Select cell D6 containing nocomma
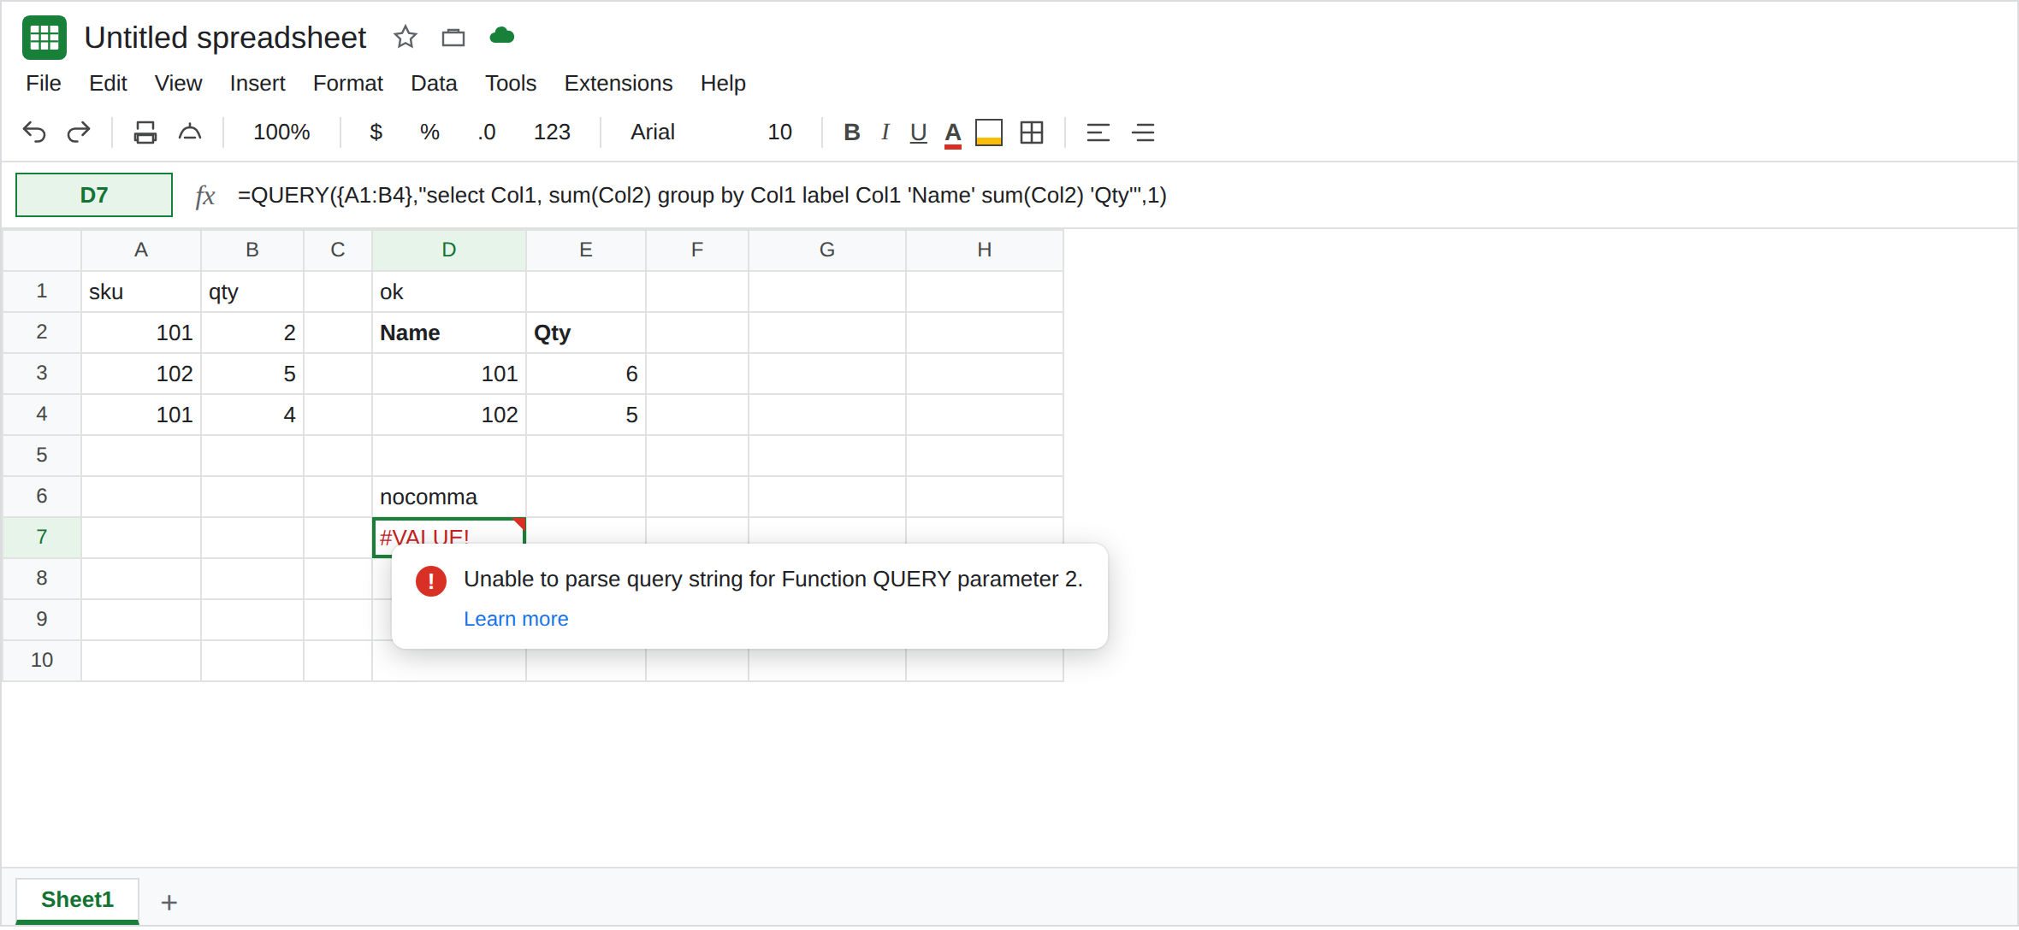This screenshot has height=930, width=2019. [x=449, y=497]
